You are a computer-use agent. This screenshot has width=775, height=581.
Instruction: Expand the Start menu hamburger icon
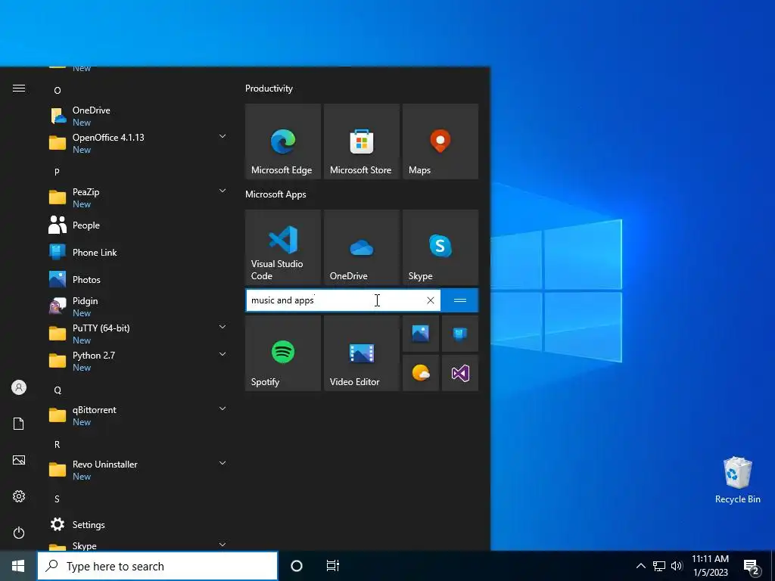click(19, 89)
